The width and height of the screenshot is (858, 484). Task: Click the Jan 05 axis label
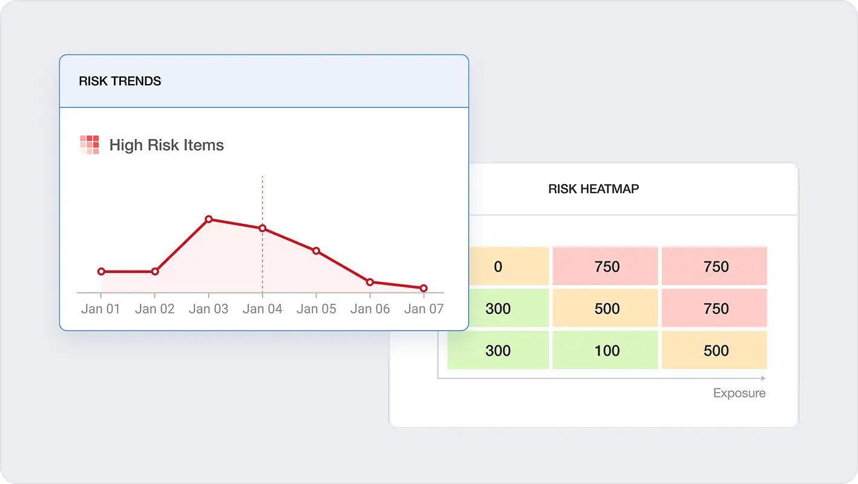pos(316,309)
